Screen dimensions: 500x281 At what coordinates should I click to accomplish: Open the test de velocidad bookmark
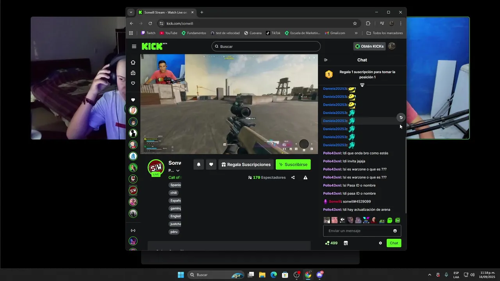pyautogui.click(x=225, y=33)
